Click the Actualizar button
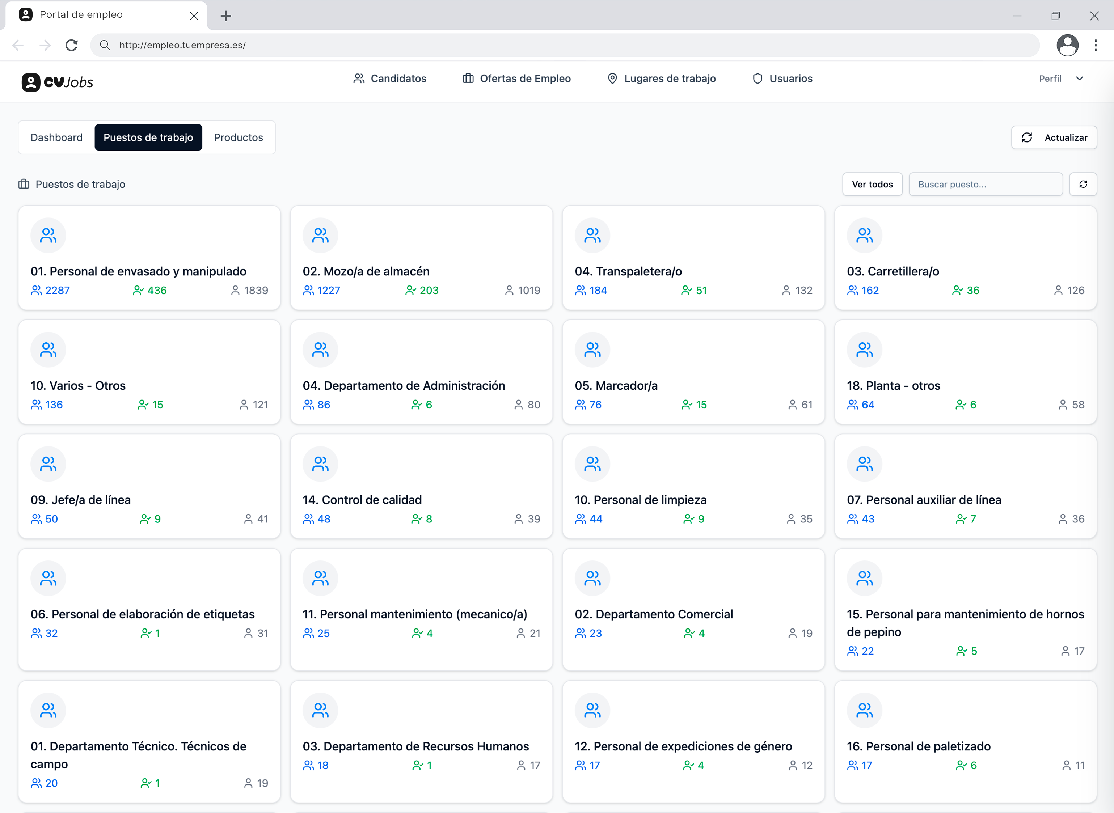The height and width of the screenshot is (813, 1114). pos(1053,137)
